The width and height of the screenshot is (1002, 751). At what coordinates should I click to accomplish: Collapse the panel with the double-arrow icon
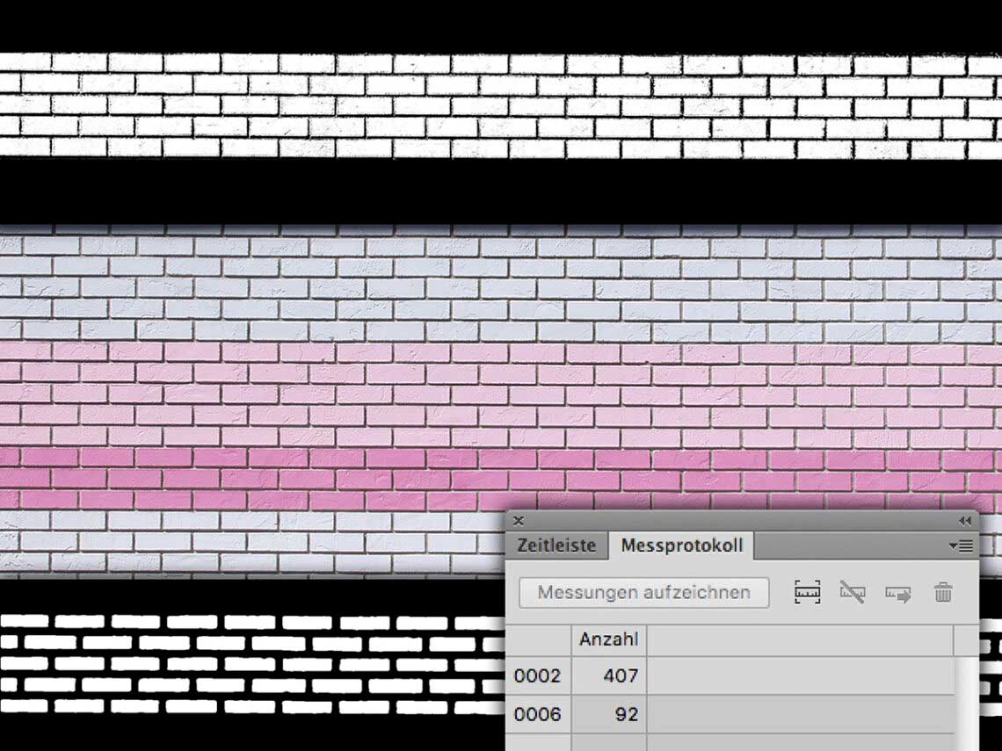click(965, 521)
